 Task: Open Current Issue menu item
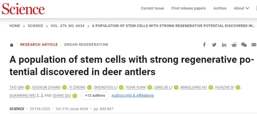(153, 8)
